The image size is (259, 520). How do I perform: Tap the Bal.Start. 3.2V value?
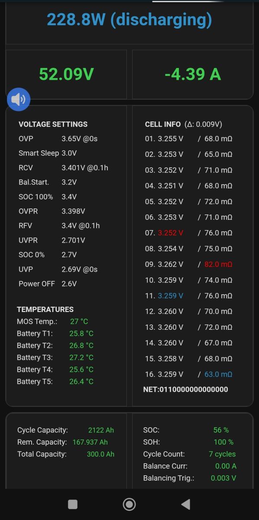(x=69, y=182)
